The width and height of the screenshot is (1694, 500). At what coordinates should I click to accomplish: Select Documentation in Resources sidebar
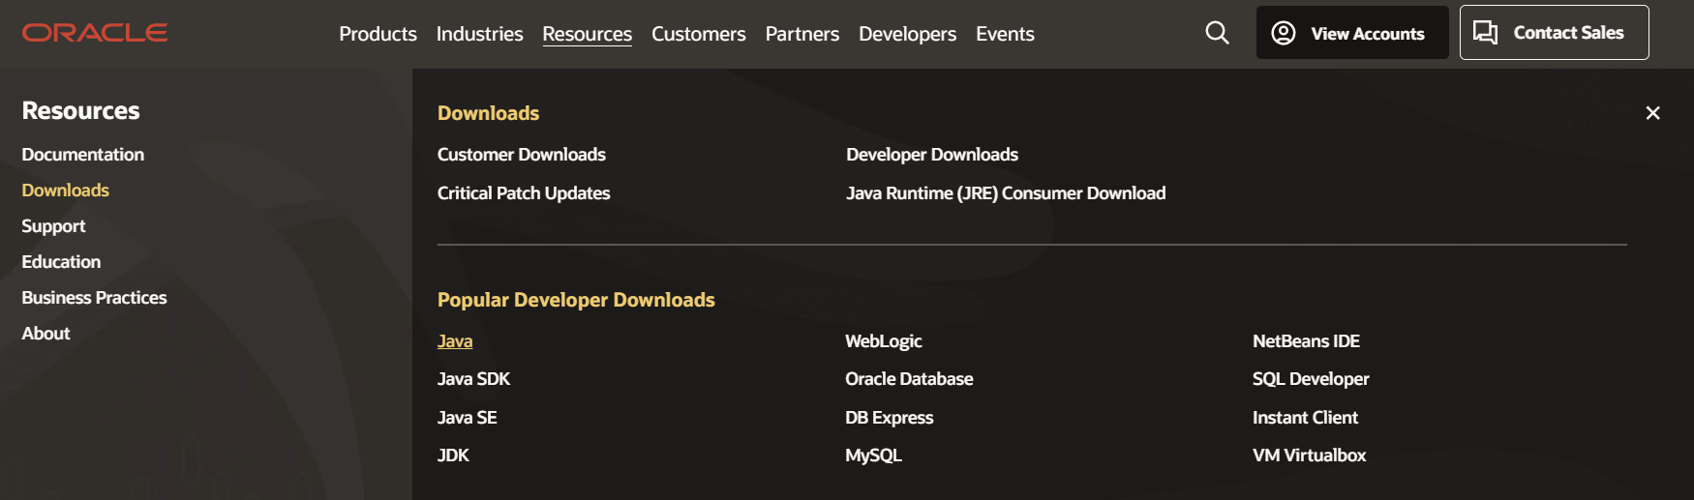(82, 155)
